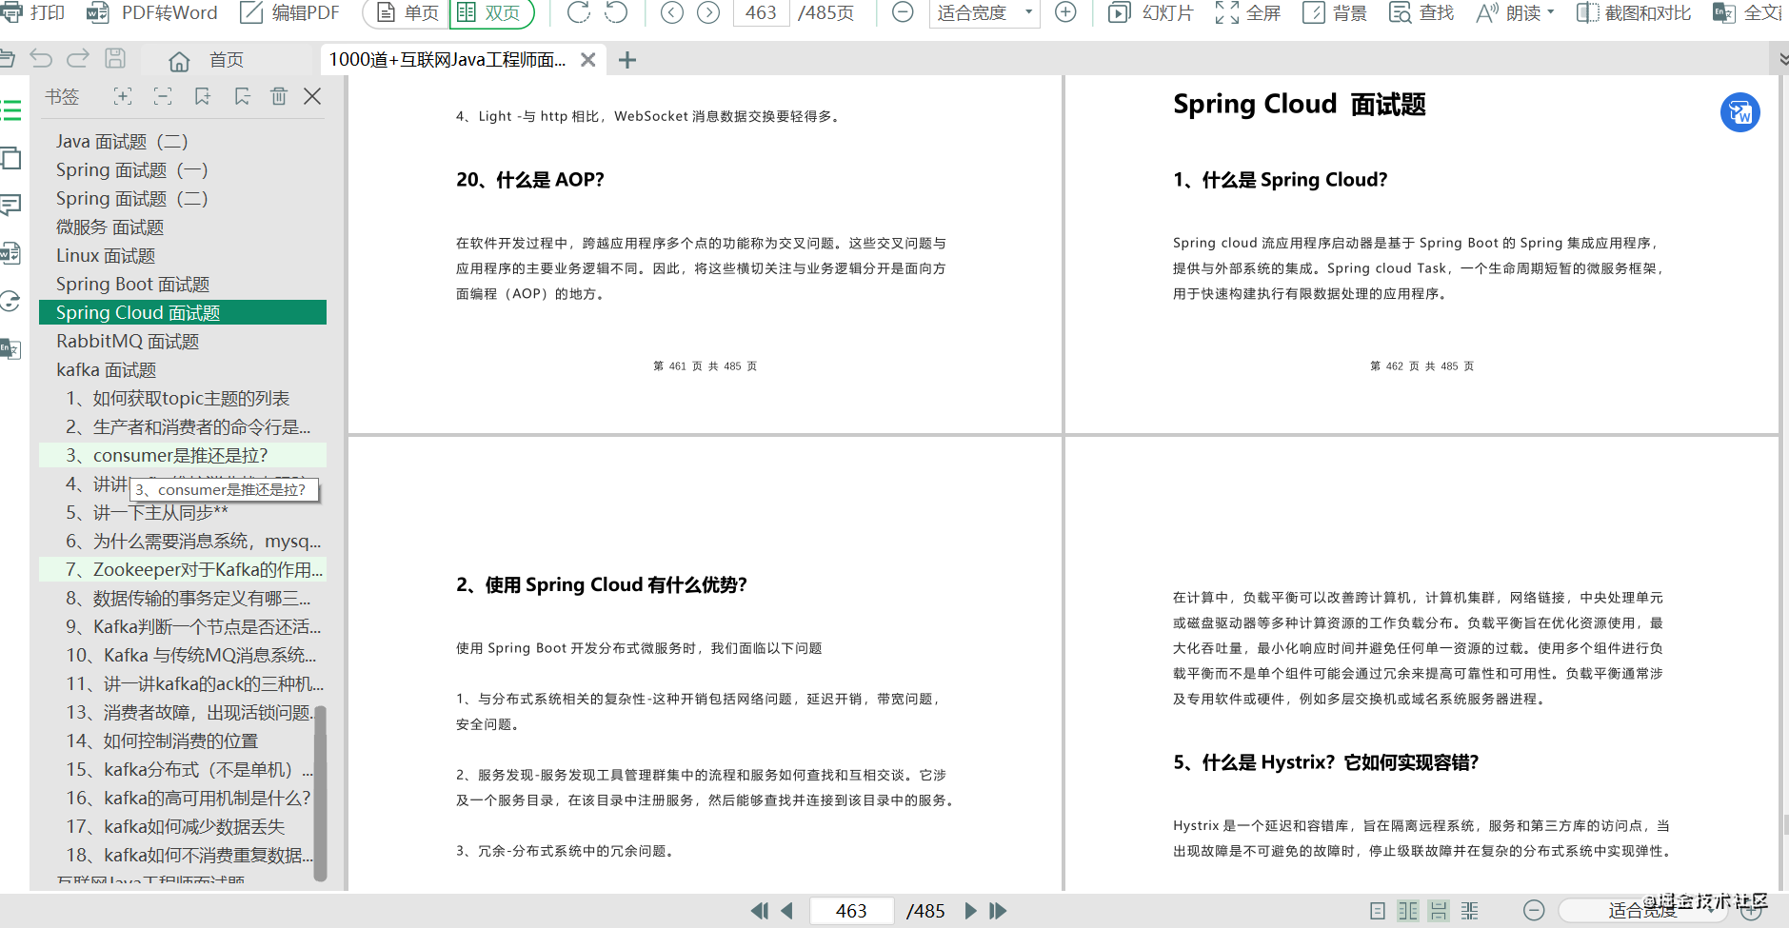1789x928 pixels.
Task: Close the 书签 bookmarks panel
Action: (312, 96)
